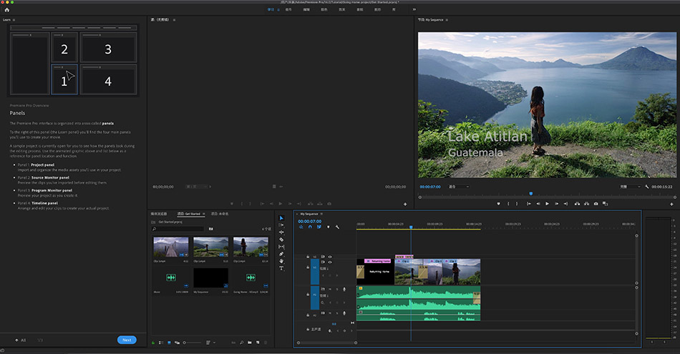
Task: Switch to the second workspace tab
Action: point(288,9)
